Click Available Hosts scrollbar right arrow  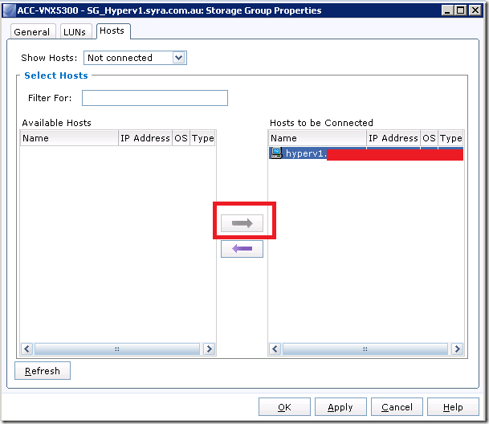coord(210,349)
